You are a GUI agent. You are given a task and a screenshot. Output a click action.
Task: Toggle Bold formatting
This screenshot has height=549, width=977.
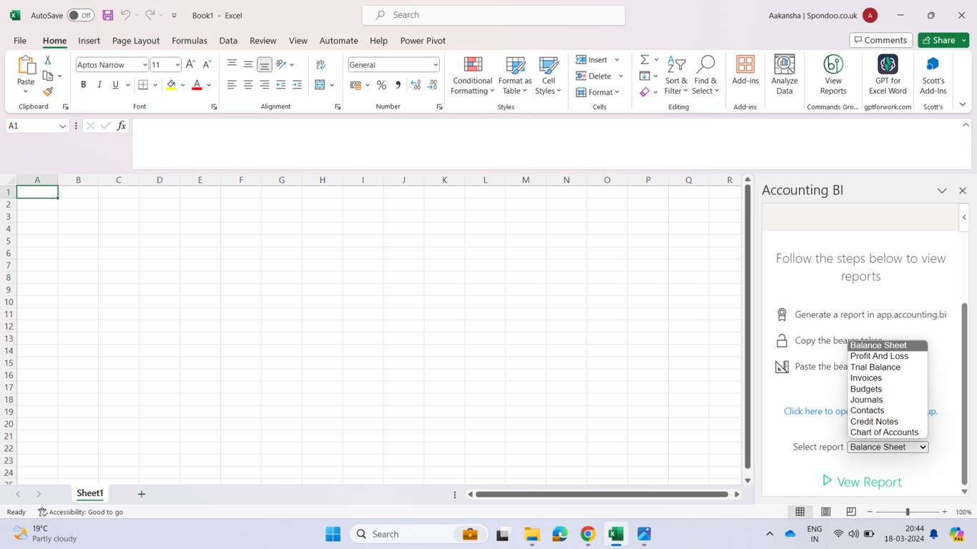[83, 85]
